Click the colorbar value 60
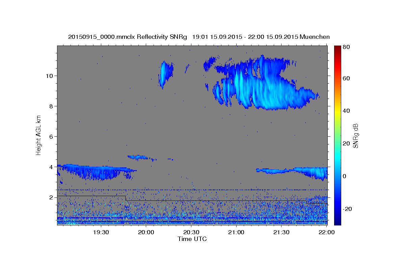This screenshot has height=270, width=405. tap(347, 78)
